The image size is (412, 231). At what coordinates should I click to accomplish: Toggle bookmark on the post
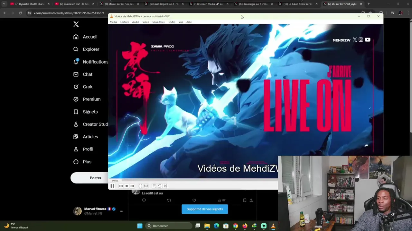coord(245,200)
